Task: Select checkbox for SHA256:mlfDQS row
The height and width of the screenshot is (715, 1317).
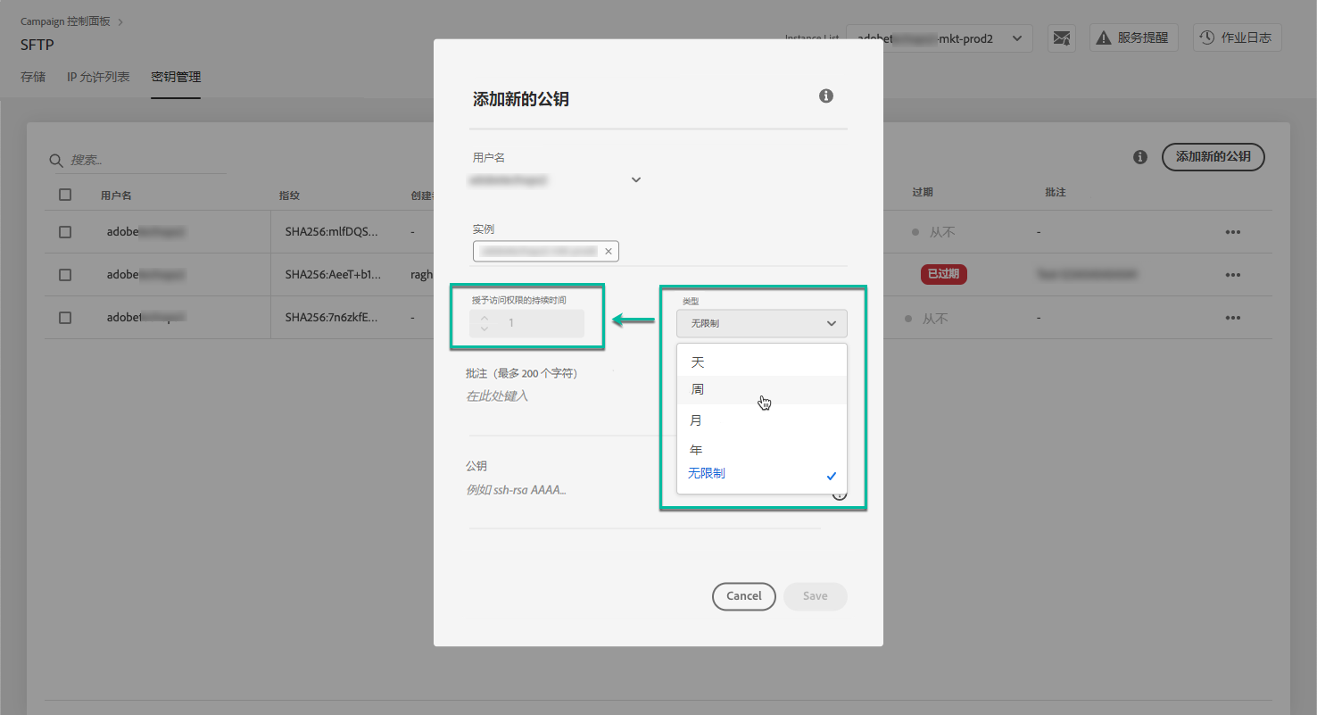Action: pos(65,232)
